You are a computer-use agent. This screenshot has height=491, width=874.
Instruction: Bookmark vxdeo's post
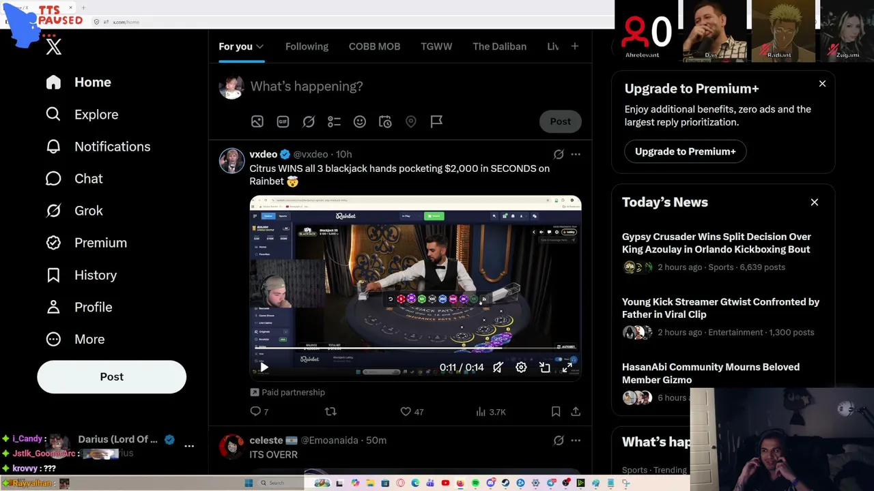(556, 412)
